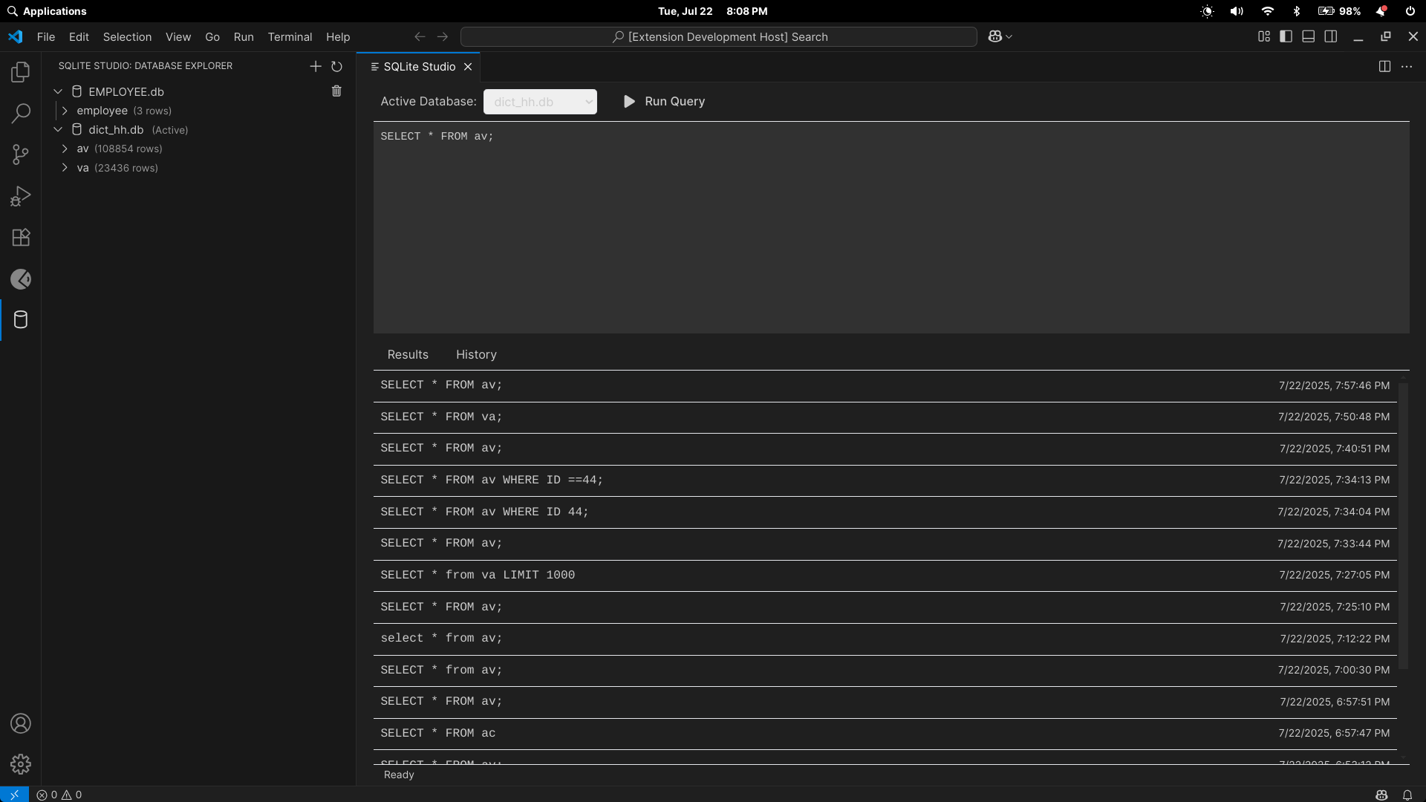Toggle the primary side bar
The width and height of the screenshot is (1426, 802).
pos(1286,36)
